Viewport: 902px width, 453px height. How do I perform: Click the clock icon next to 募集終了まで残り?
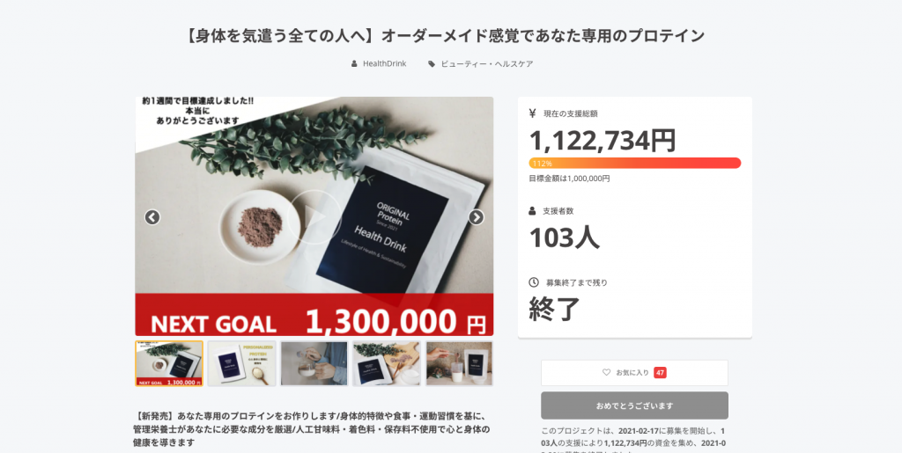click(x=533, y=282)
